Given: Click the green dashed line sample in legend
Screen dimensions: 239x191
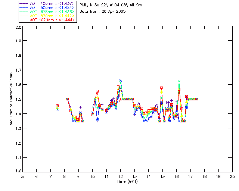Looking at the screenshot, I should pos(24,12).
